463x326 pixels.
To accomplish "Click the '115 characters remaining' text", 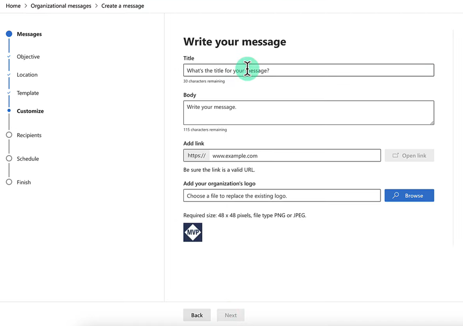I will pyautogui.click(x=205, y=130).
